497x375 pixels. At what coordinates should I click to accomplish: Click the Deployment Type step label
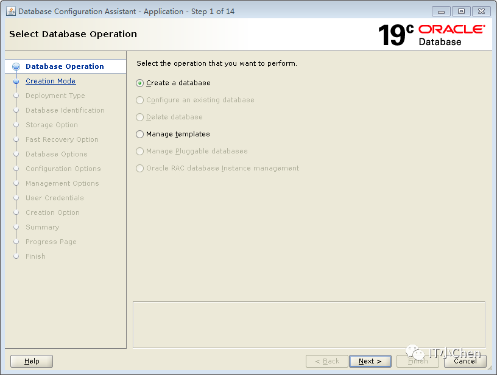(x=55, y=96)
